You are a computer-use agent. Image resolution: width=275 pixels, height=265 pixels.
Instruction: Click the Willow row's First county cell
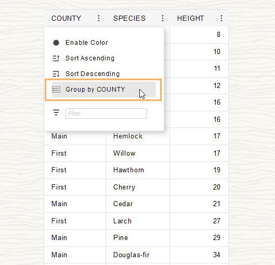click(x=75, y=153)
